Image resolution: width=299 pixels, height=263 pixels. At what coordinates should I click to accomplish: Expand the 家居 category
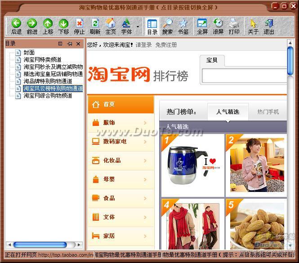(121, 236)
